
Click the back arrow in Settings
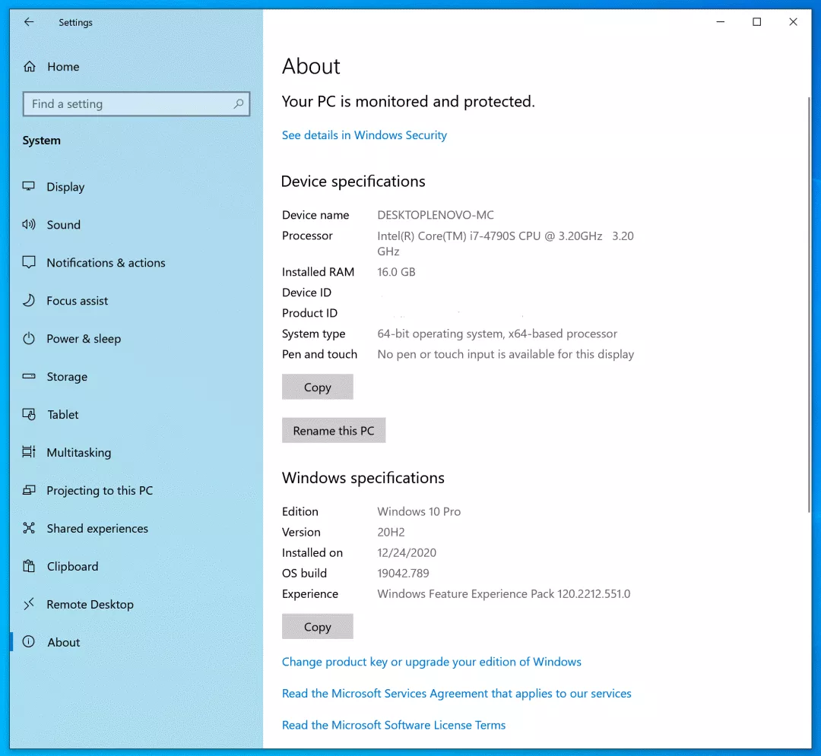29,22
